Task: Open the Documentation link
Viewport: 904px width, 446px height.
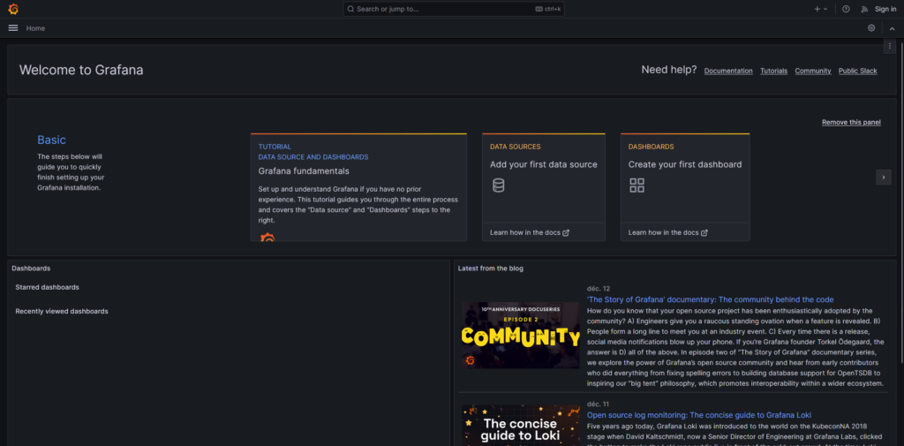Action: tap(728, 71)
